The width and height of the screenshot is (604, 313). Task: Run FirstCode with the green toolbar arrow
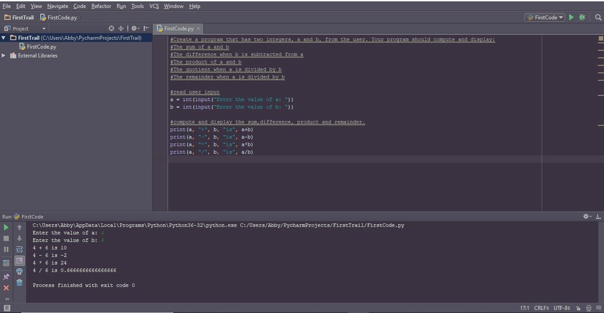tap(571, 17)
